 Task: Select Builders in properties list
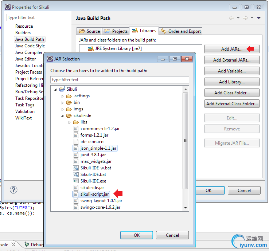point(23,33)
